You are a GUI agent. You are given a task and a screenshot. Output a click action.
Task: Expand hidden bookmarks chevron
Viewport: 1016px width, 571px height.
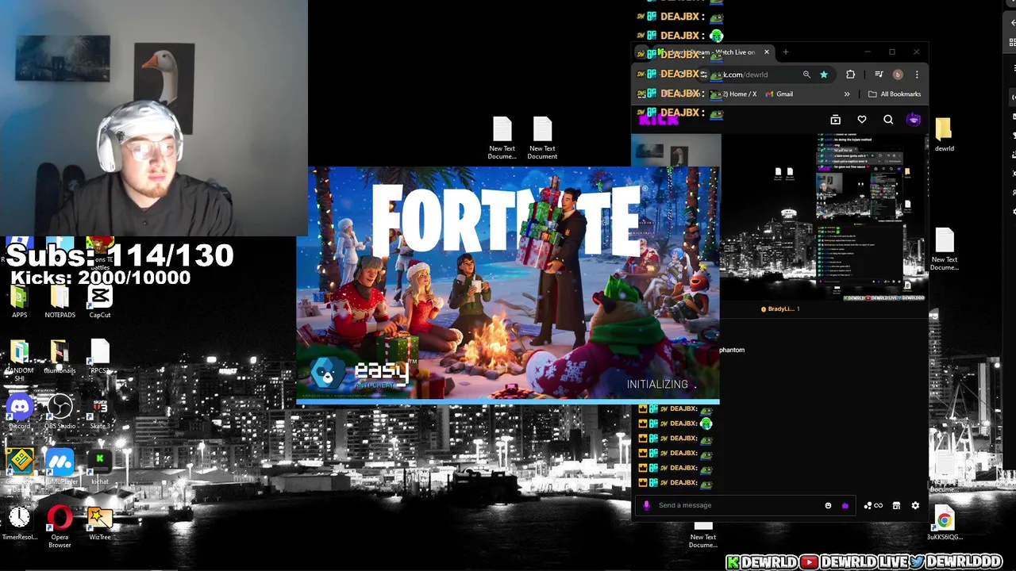pos(847,94)
